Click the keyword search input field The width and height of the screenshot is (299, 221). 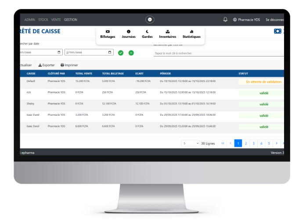tap(218, 53)
